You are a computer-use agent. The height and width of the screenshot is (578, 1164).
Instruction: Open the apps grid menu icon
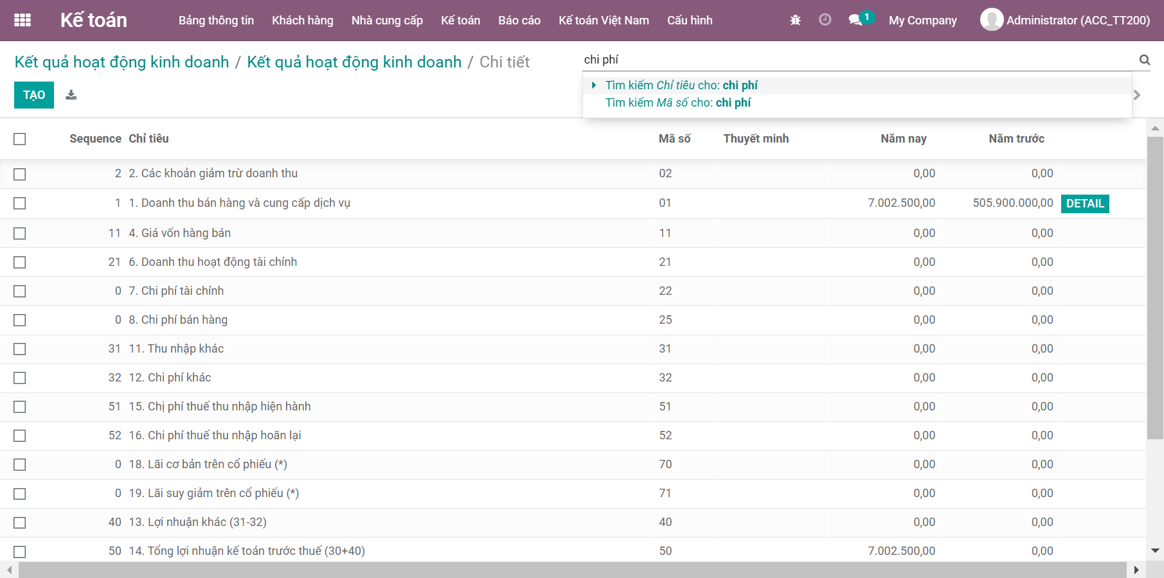point(22,20)
